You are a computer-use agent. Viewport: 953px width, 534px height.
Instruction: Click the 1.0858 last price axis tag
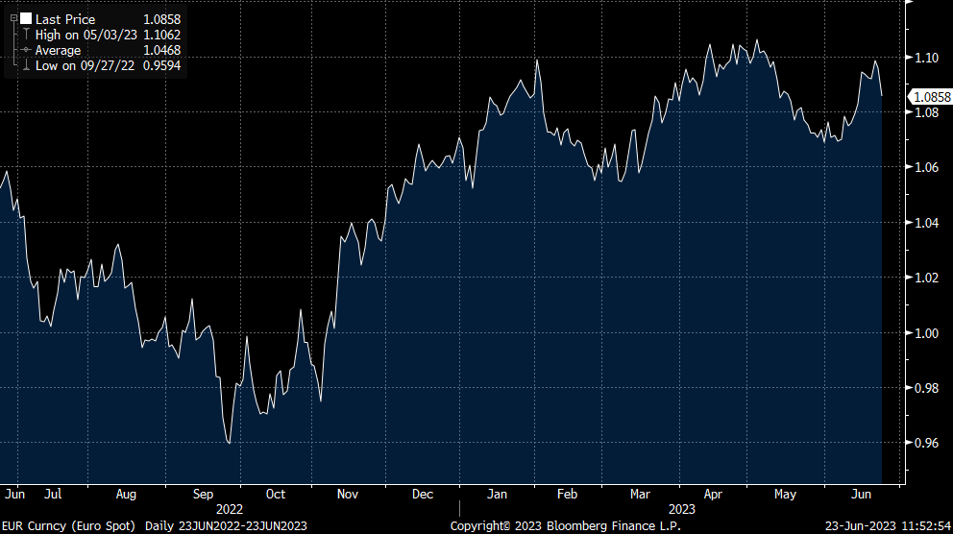[930, 97]
